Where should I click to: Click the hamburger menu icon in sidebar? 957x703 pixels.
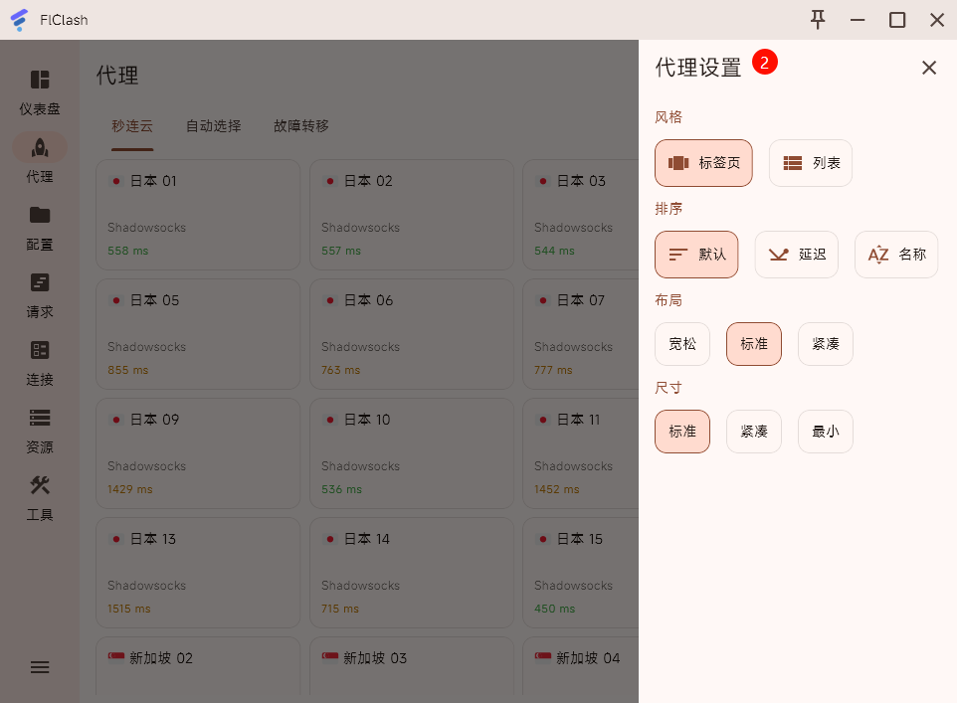point(40,667)
